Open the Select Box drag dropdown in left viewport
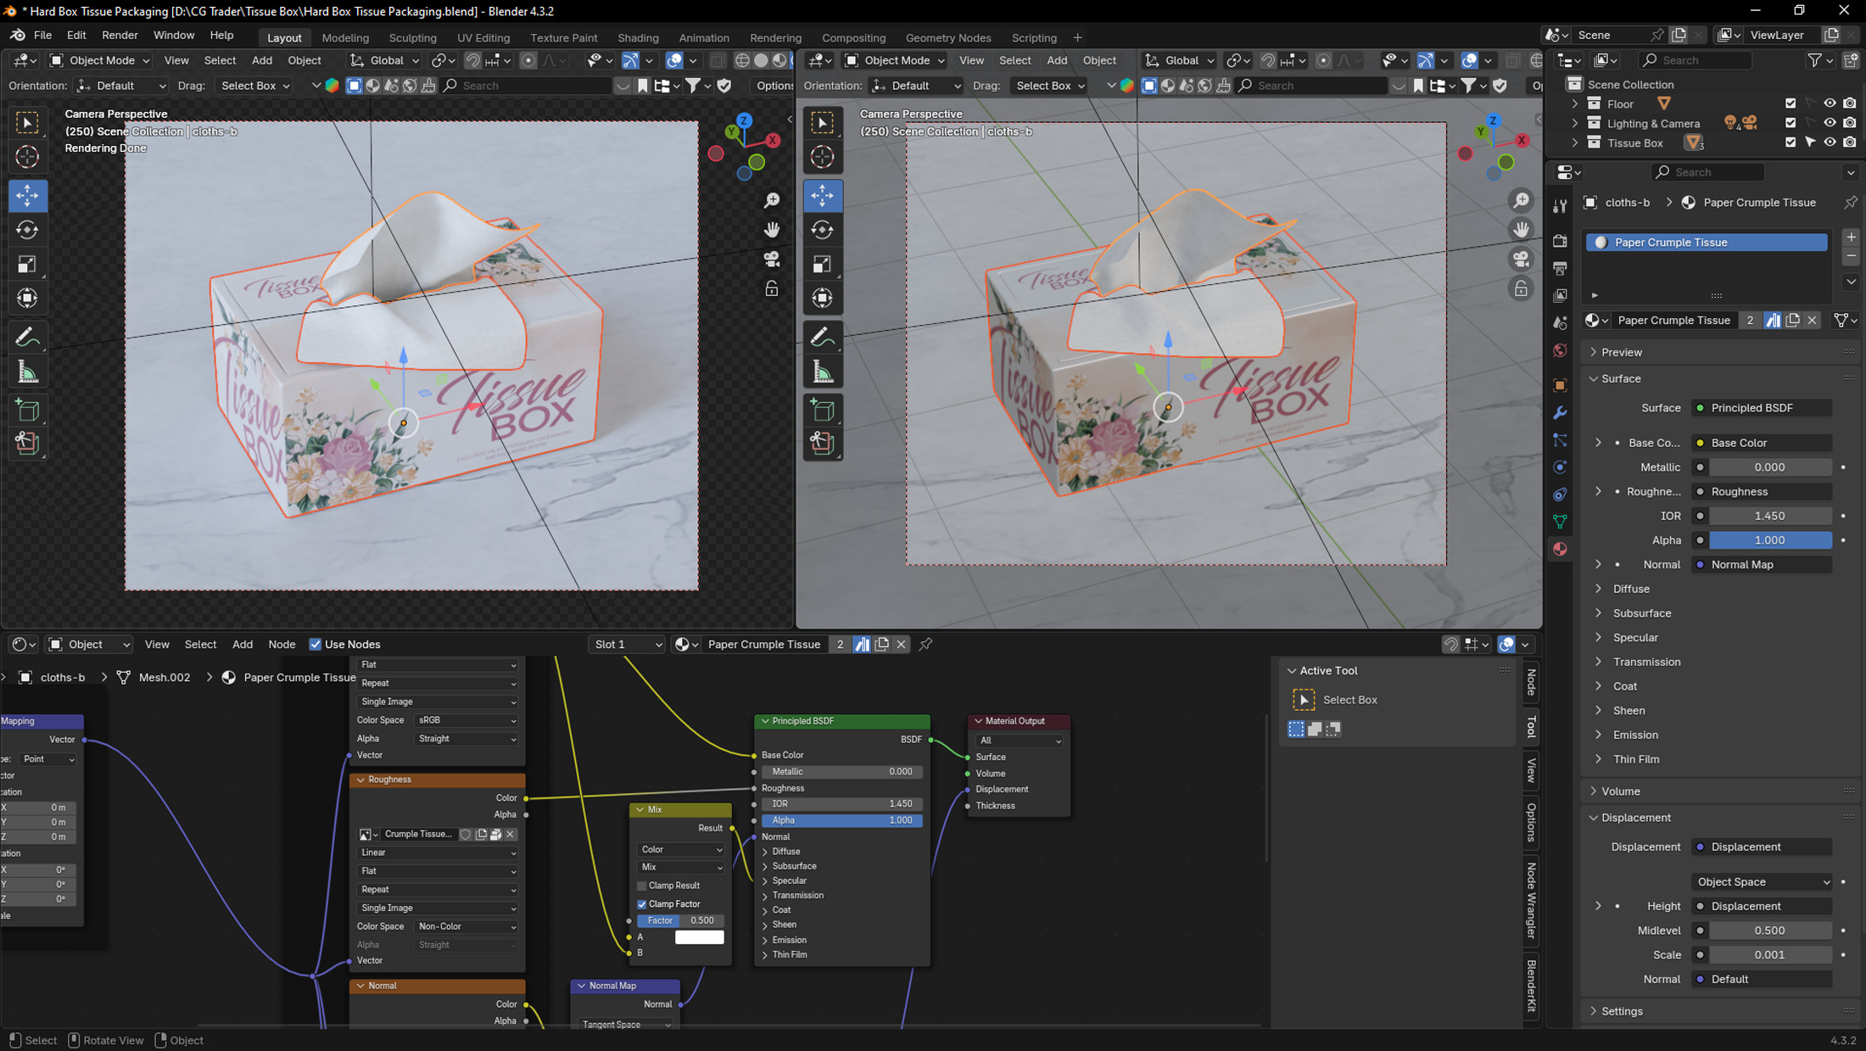 point(254,86)
